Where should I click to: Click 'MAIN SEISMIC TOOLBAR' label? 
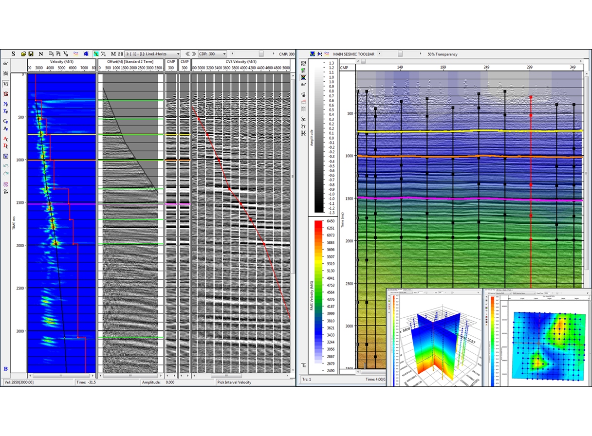pos(353,54)
